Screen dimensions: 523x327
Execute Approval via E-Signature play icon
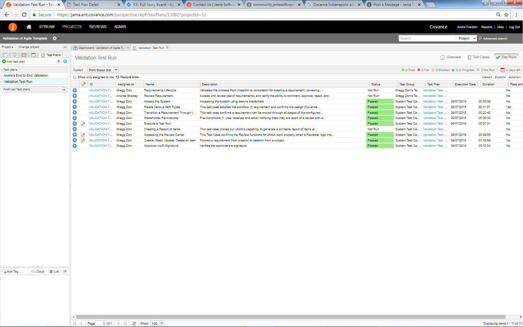75,146
